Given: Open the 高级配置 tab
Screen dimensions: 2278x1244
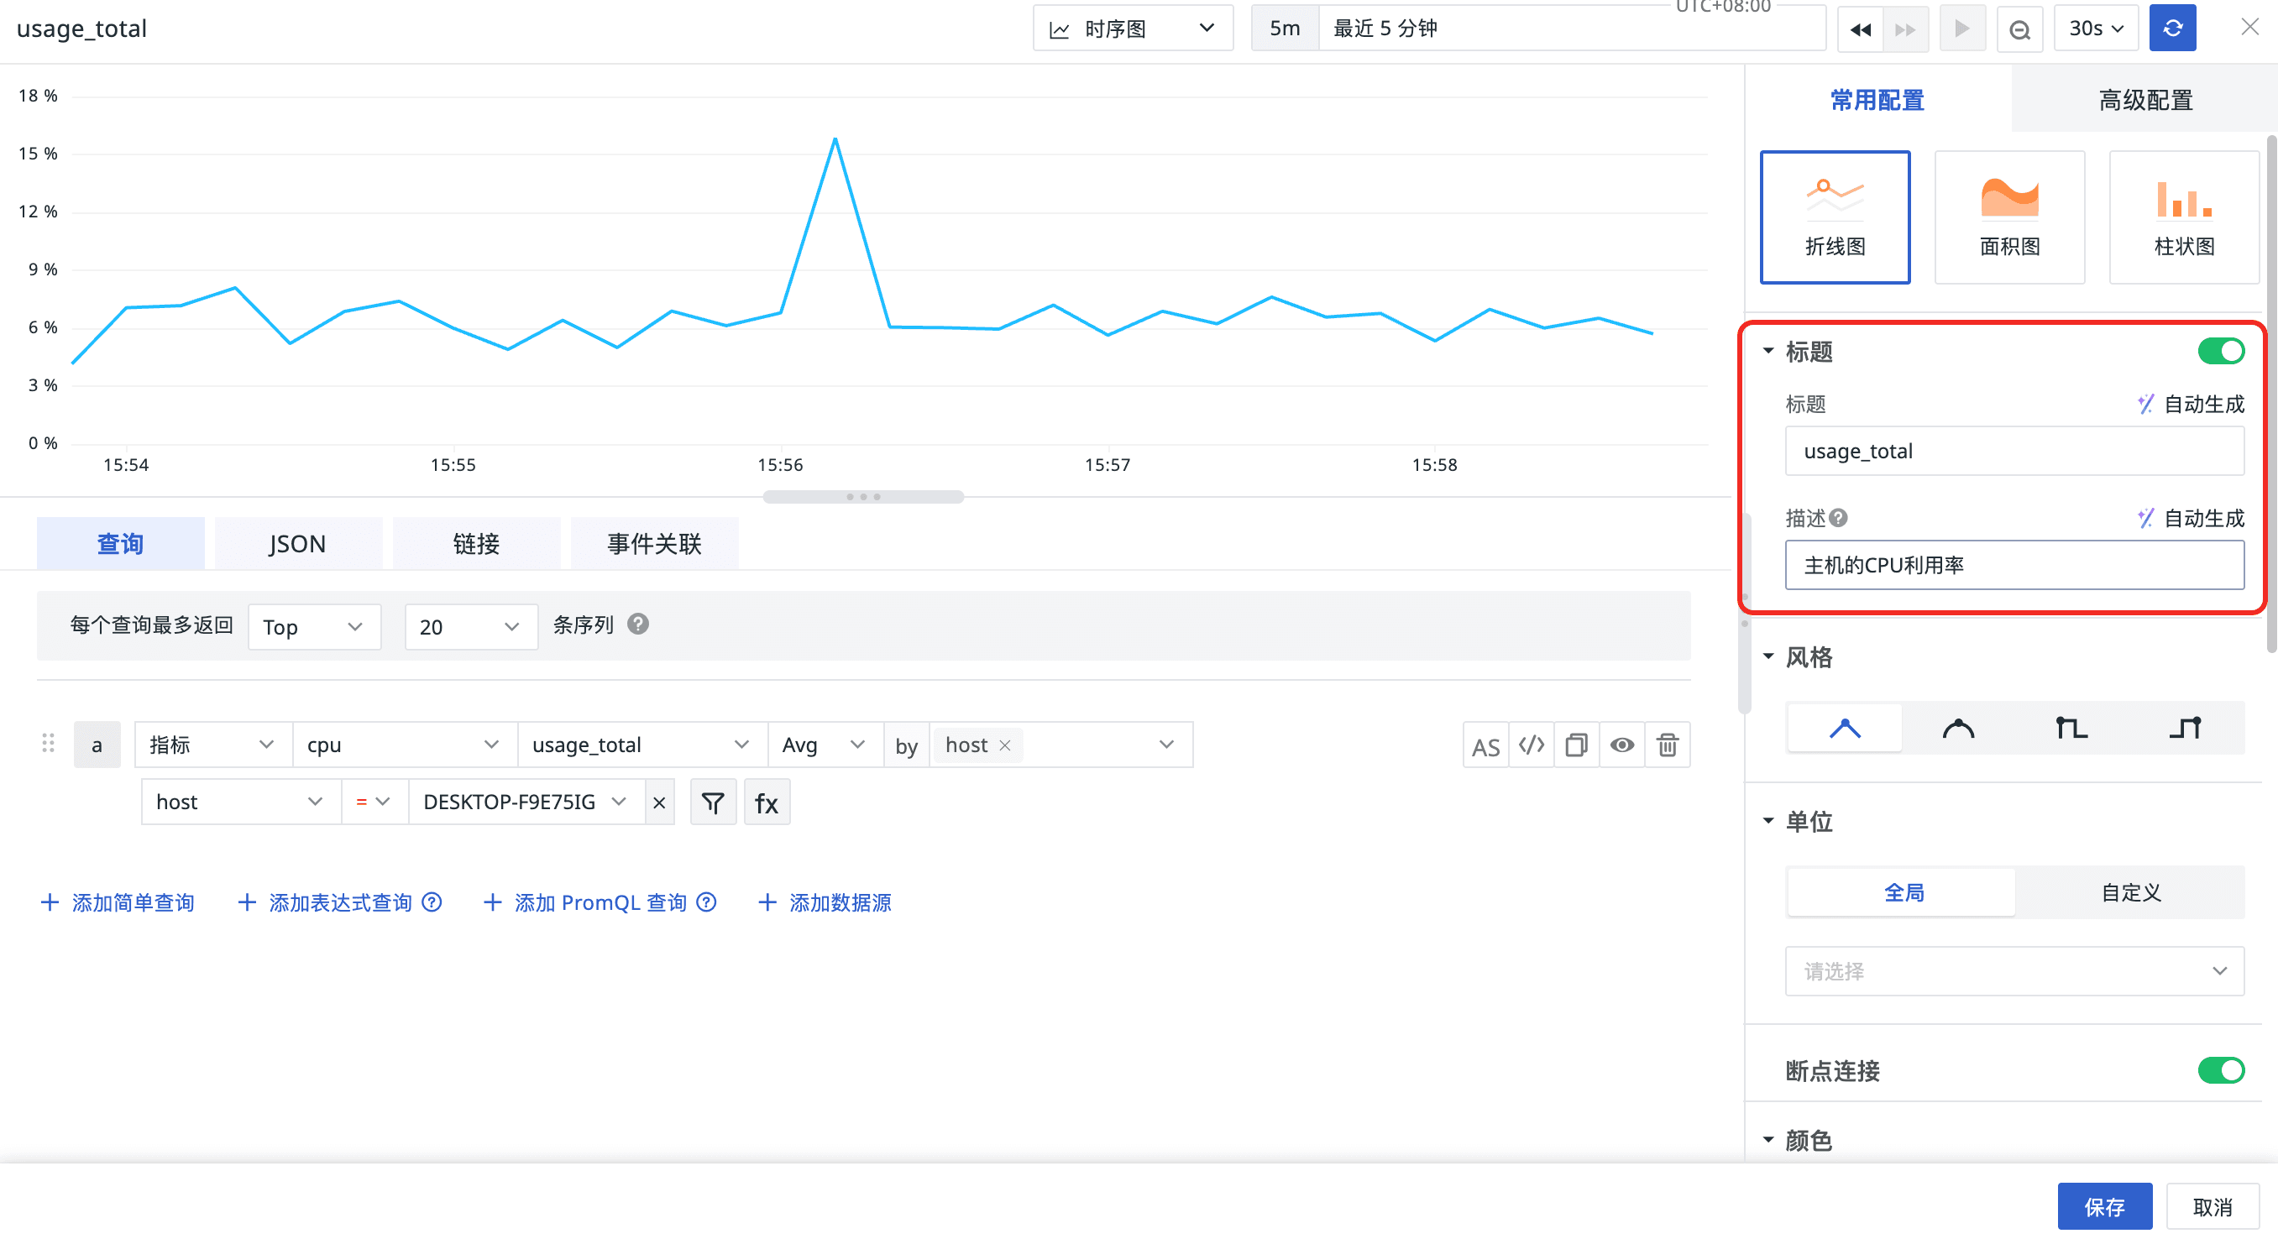Looking at the screenshot, I should click(x=2144, y=100).
